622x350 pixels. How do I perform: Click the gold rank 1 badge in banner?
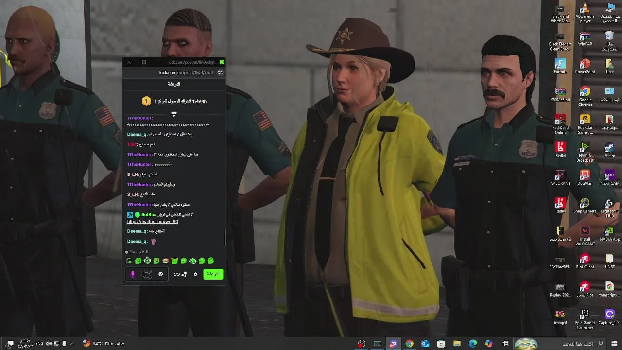pos(146,101)
